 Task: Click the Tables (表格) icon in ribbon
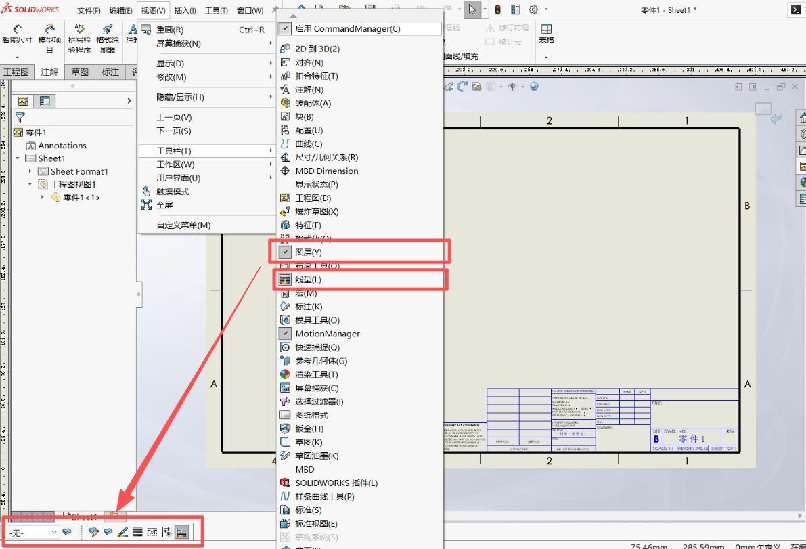(x=546, y=34)
